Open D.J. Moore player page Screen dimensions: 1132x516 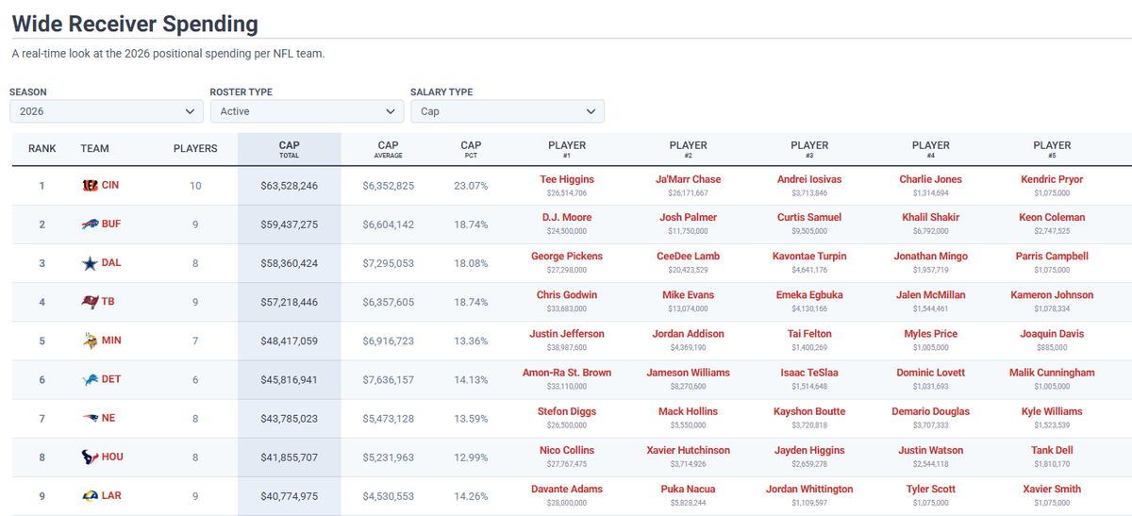point(567,217)
